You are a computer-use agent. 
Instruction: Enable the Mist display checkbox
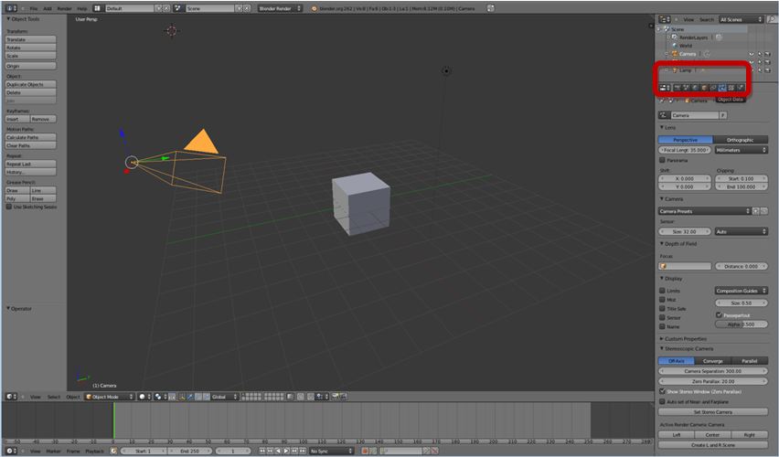(662, 300)
